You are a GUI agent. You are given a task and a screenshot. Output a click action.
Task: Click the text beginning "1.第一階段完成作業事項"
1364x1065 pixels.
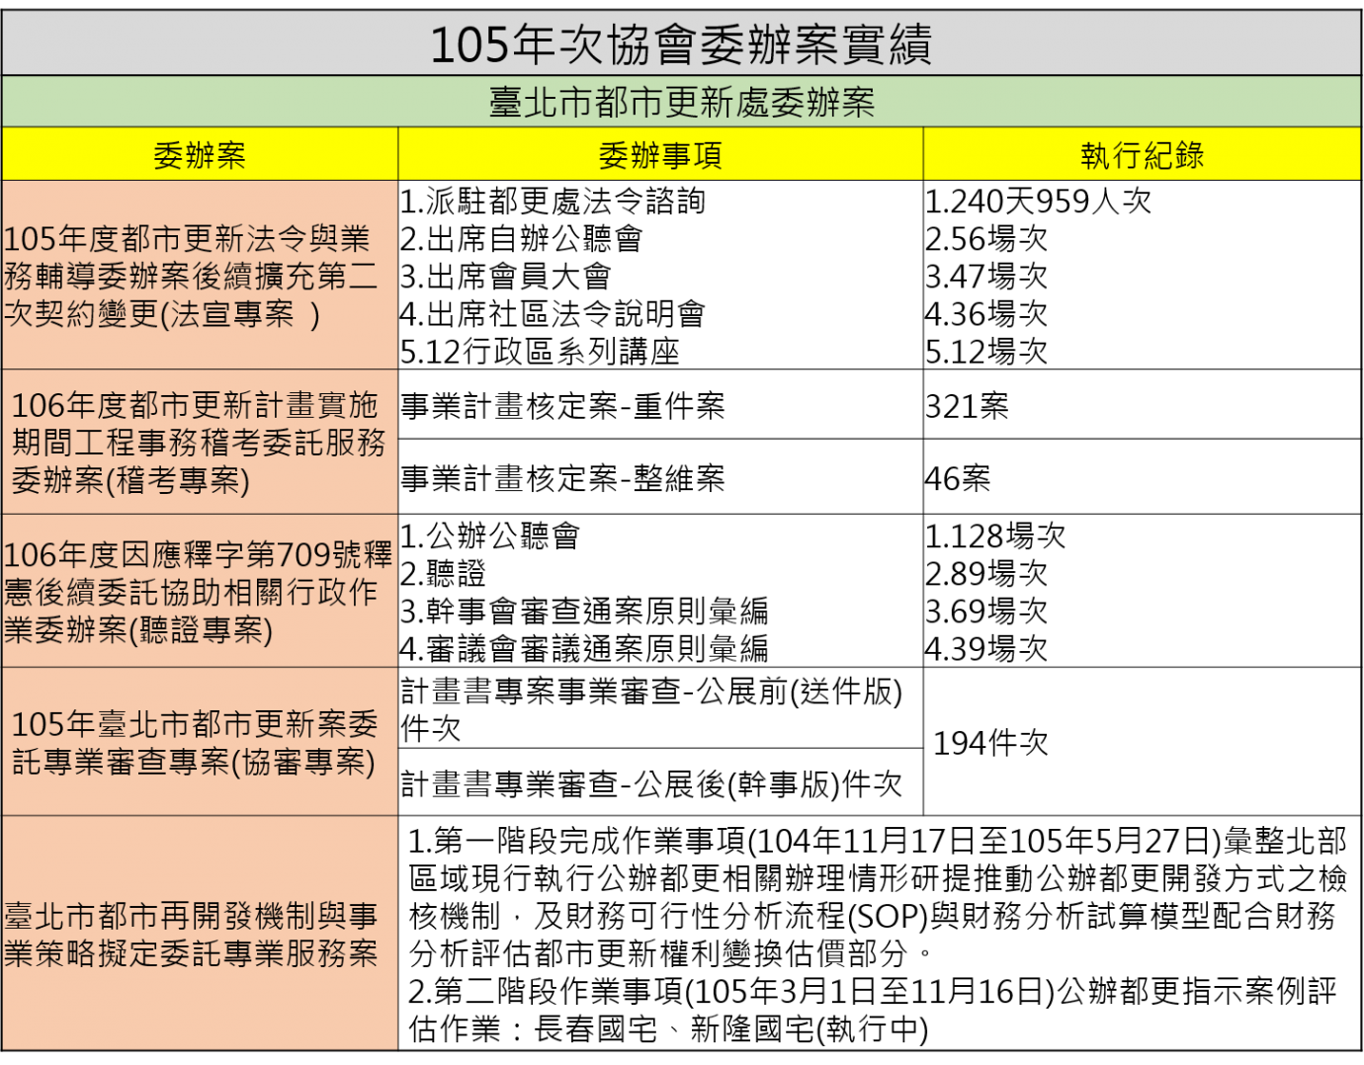[x=878, y=897]
